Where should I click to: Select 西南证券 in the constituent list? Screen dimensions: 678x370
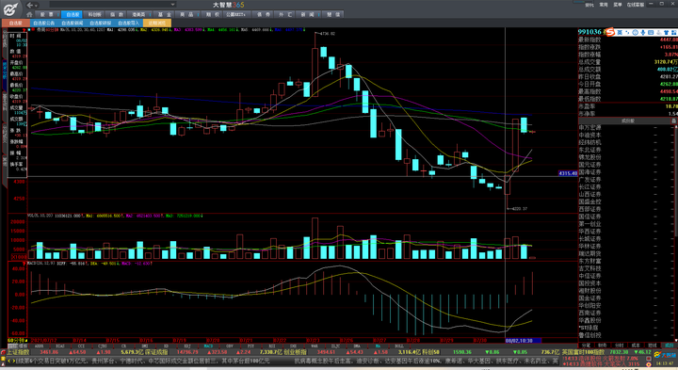(x=589, y=313)
